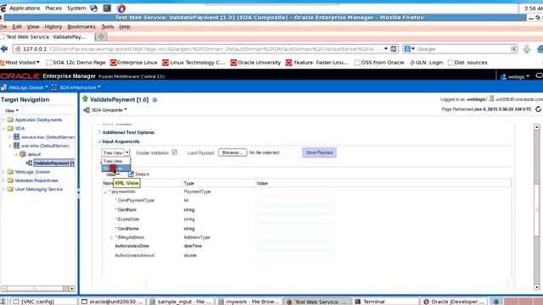Click the Browse... button for Load Payload

232,152
